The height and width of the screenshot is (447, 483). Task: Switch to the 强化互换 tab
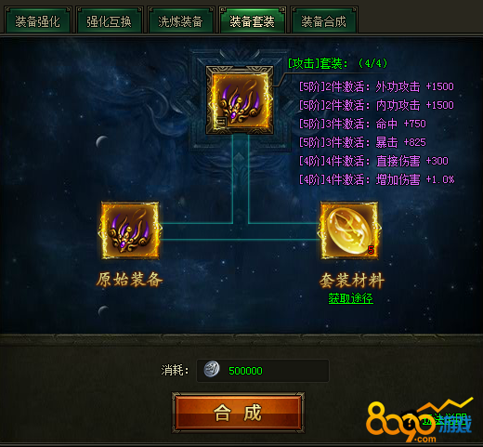(x=109, y=20)
